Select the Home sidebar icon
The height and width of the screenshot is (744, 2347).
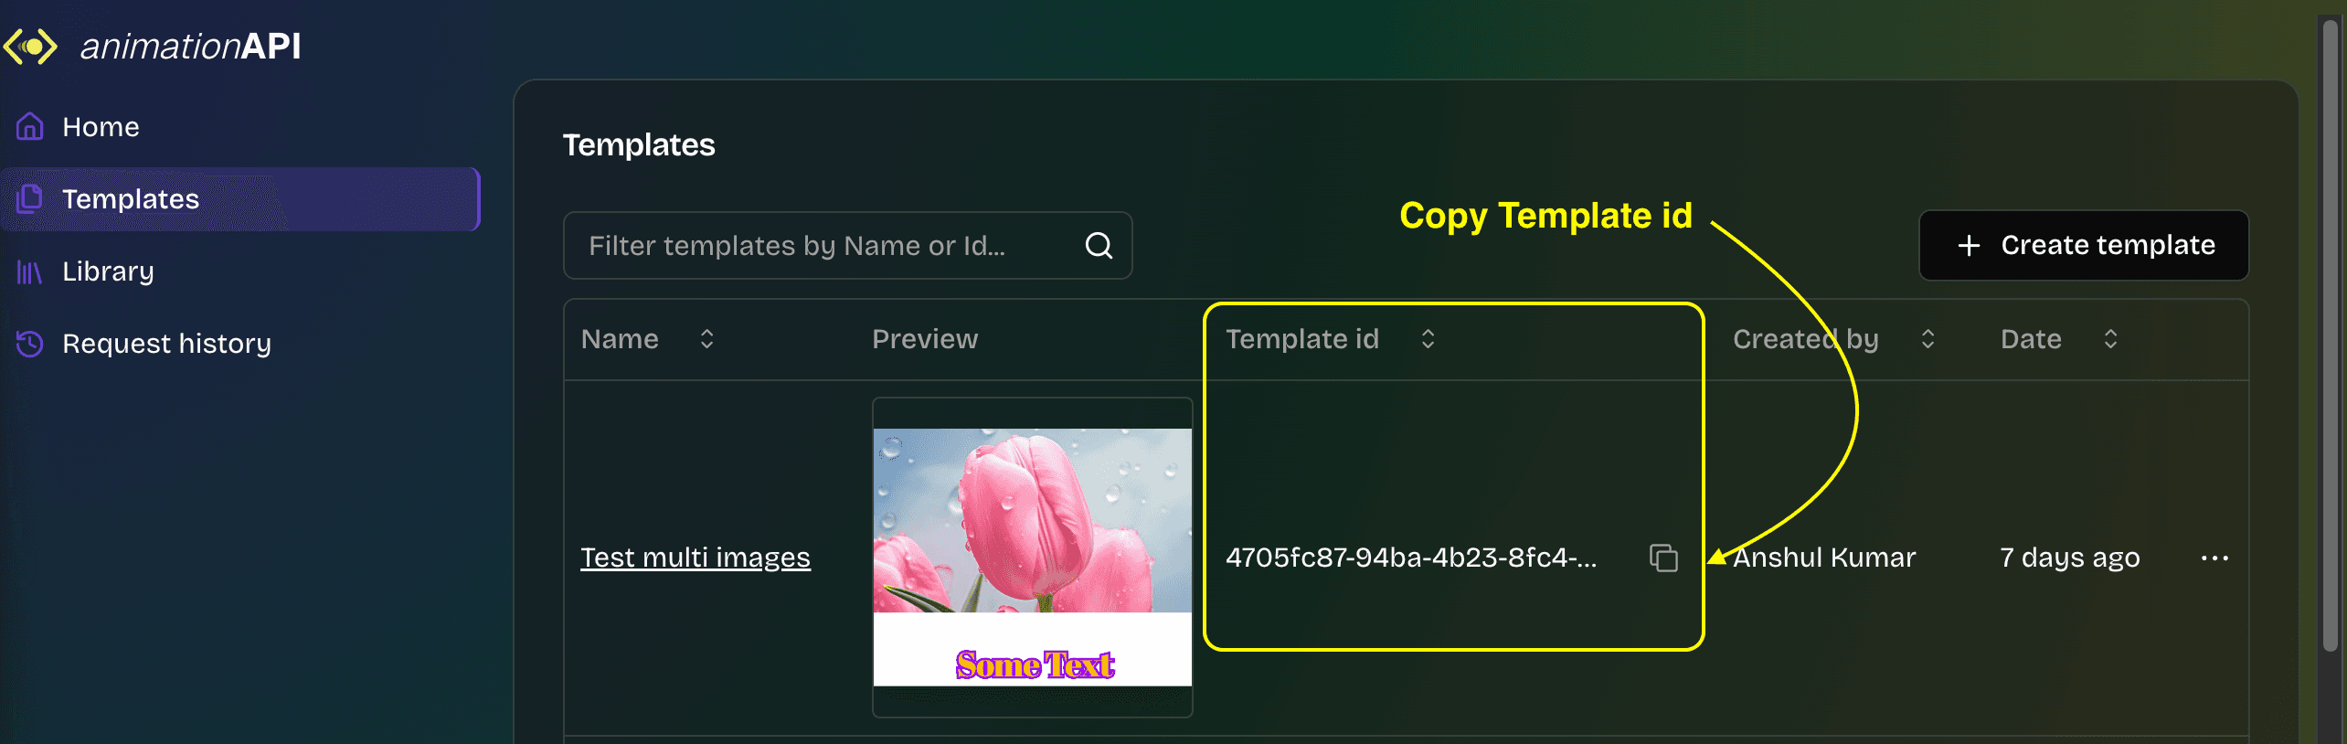(x=28, y=127)
